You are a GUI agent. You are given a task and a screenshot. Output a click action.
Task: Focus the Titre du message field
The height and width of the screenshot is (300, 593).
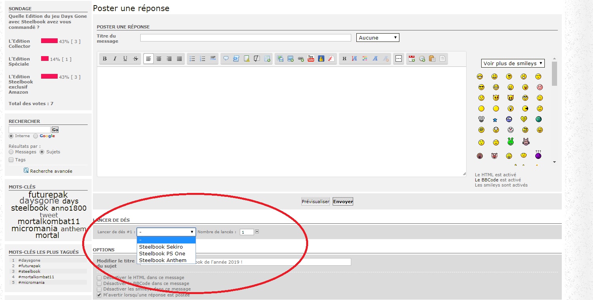246,38
